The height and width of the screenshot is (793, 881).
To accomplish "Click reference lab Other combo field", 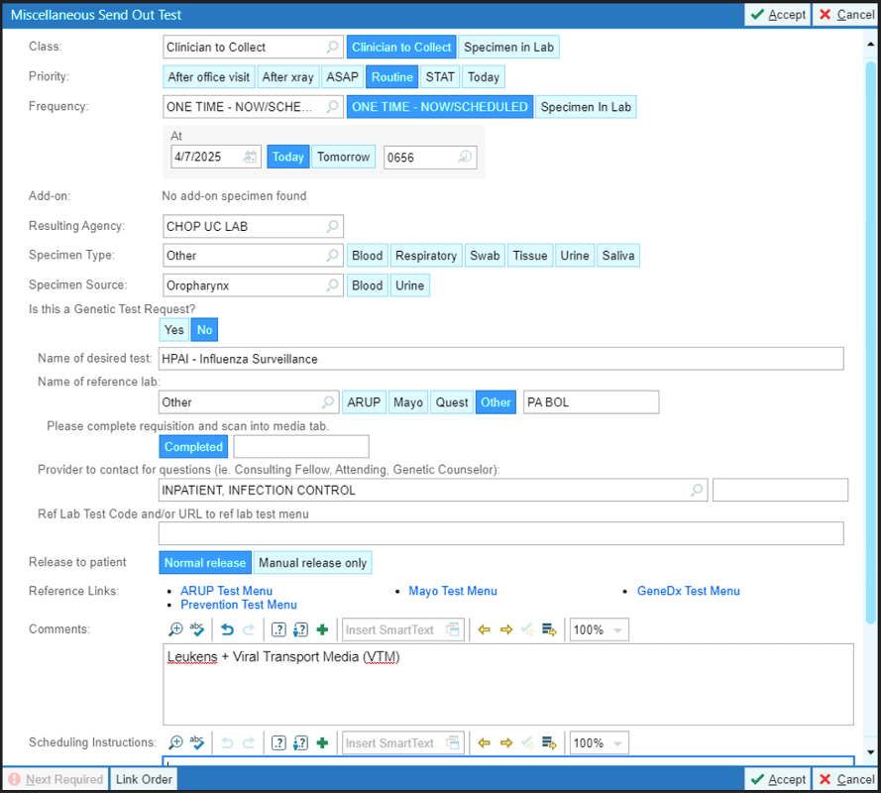I will [249, 401].
